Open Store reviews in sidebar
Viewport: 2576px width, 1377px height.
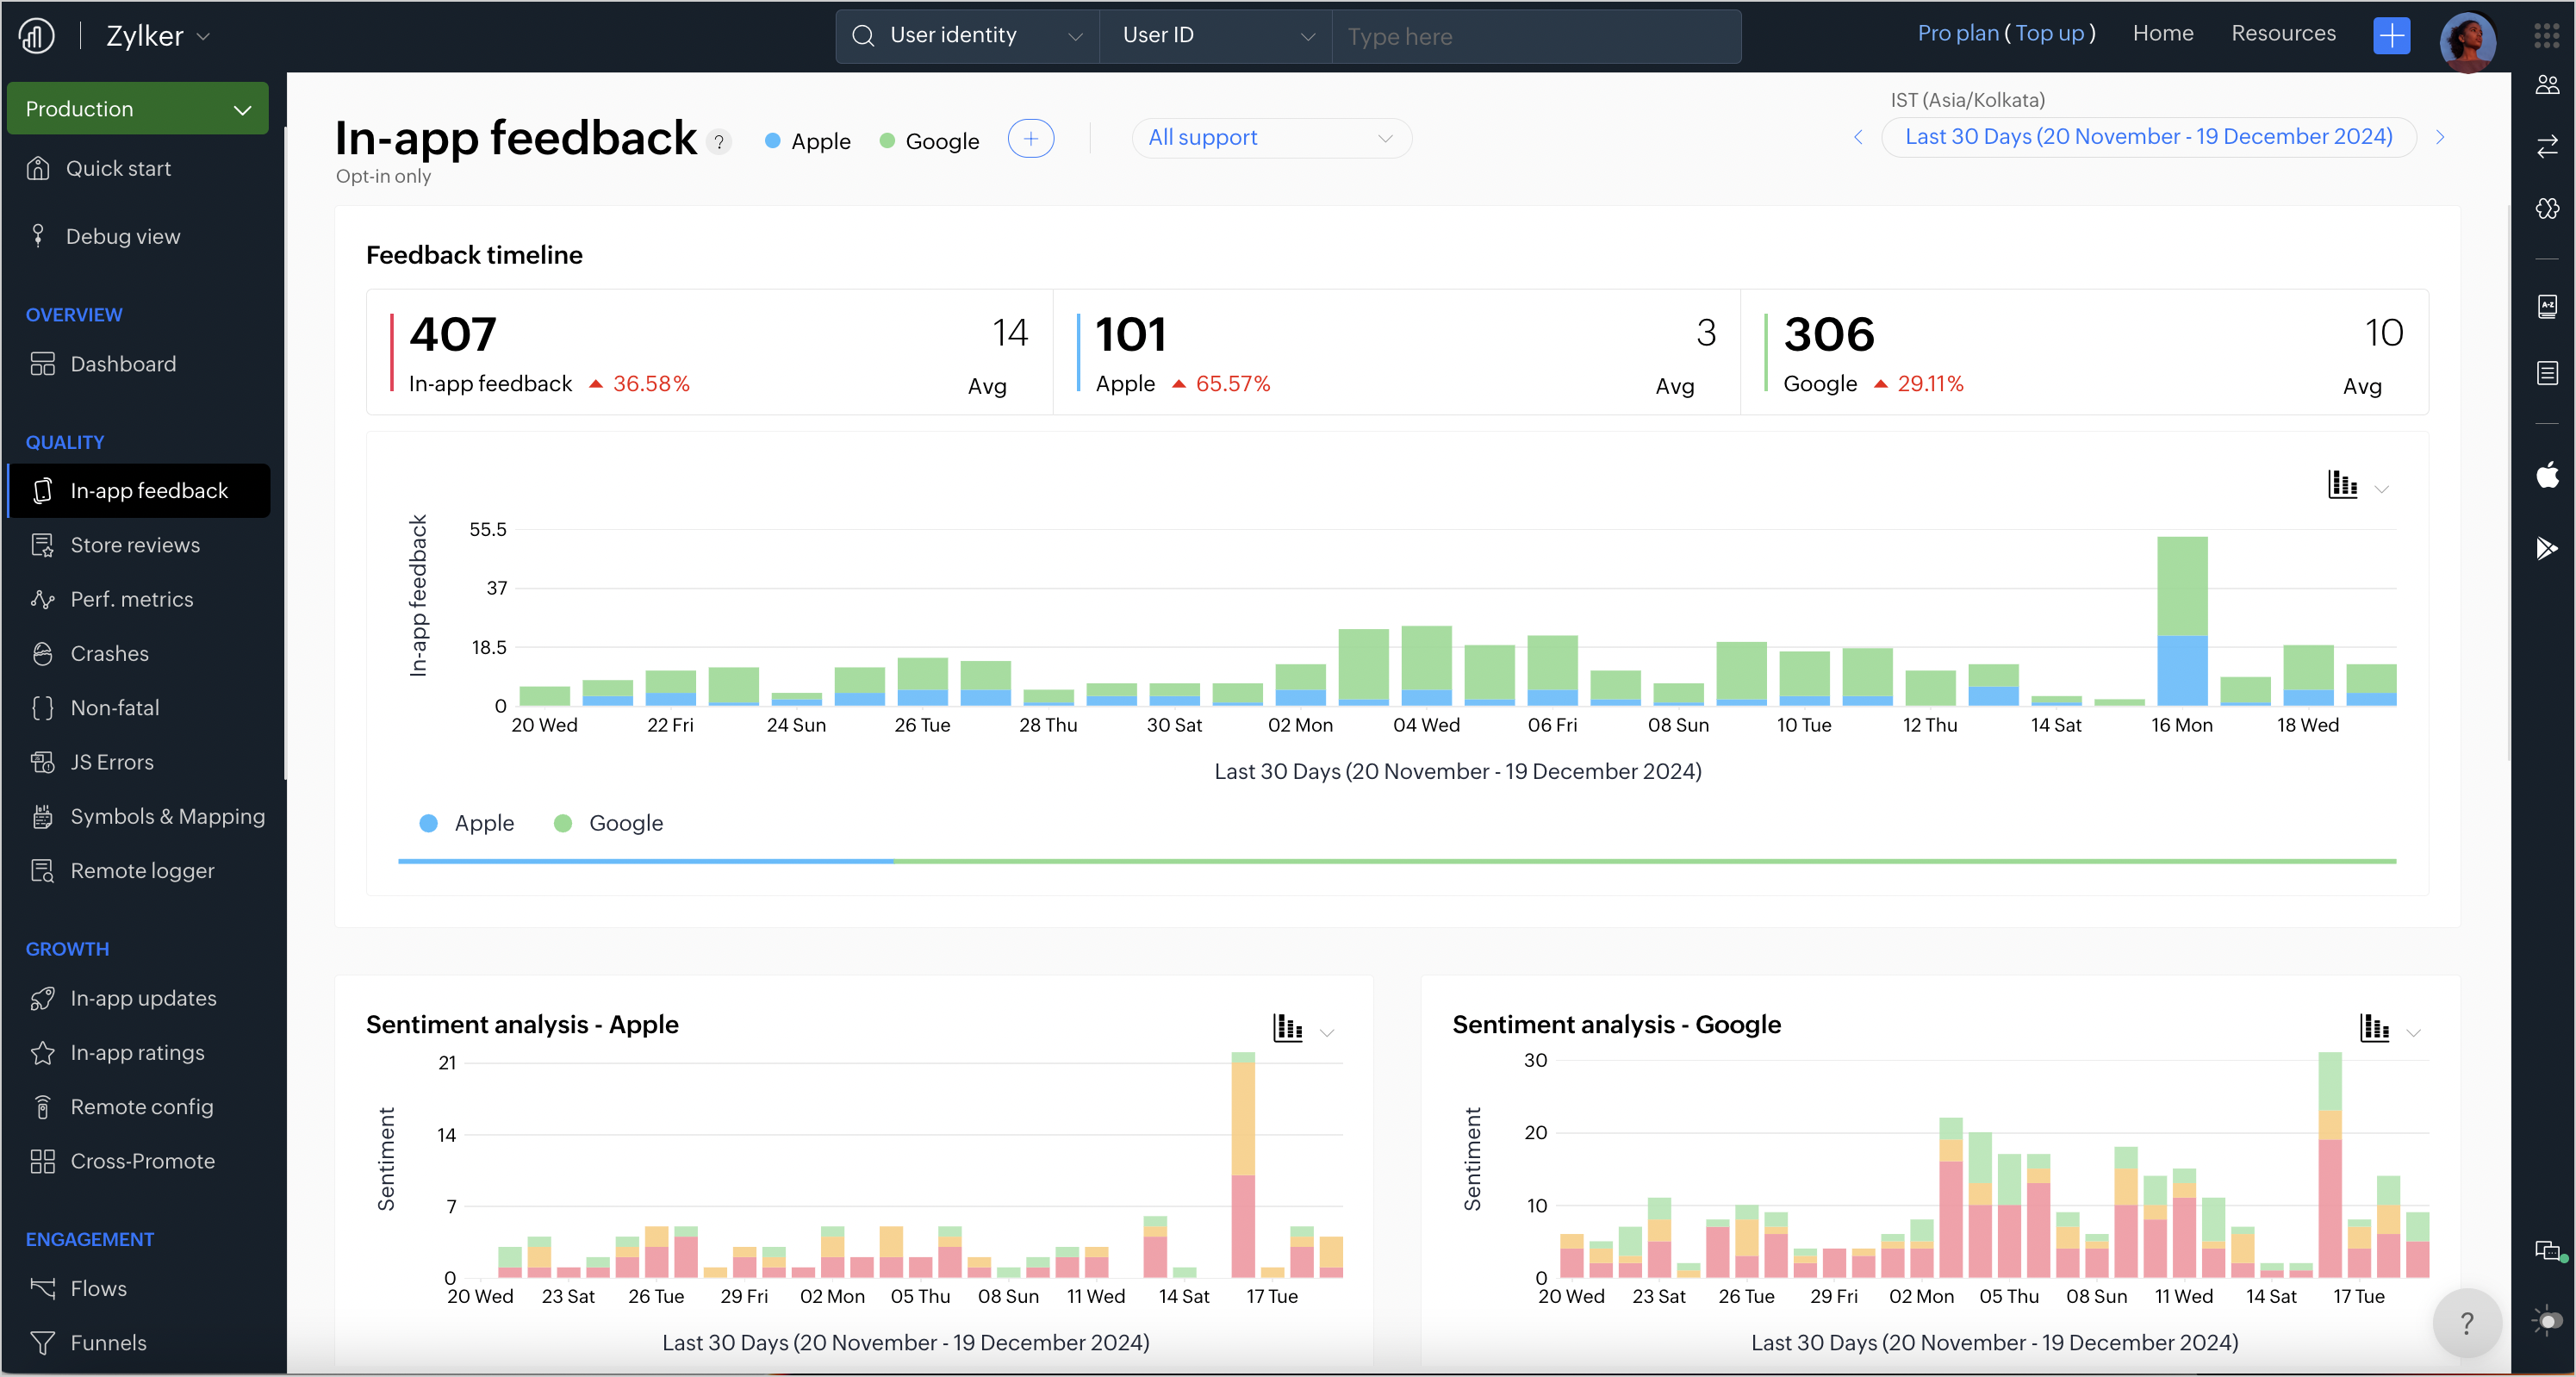coord(135,545)
